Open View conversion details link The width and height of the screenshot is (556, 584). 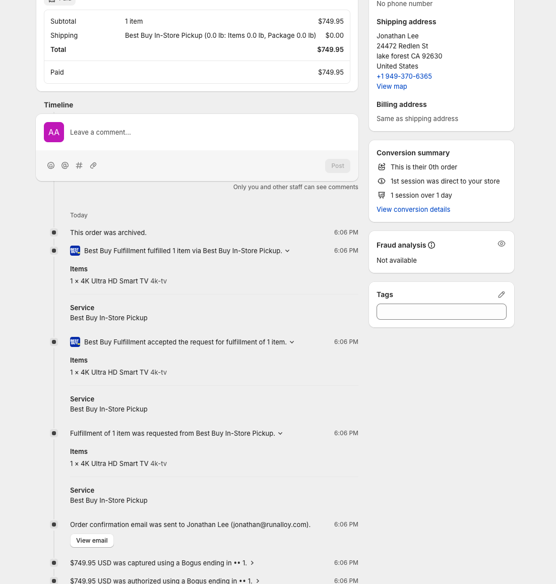click(x=413, y=209)
